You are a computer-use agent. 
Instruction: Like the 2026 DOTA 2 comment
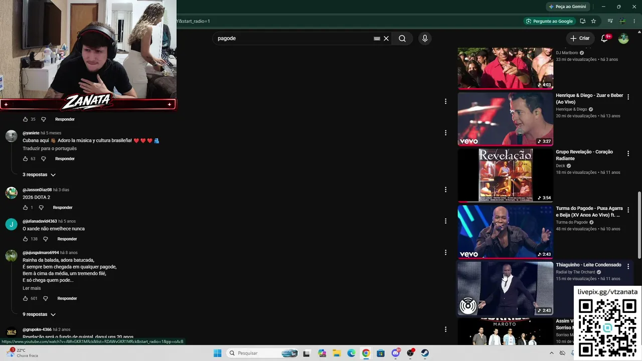pyautogui.click(x=26, y=208)
